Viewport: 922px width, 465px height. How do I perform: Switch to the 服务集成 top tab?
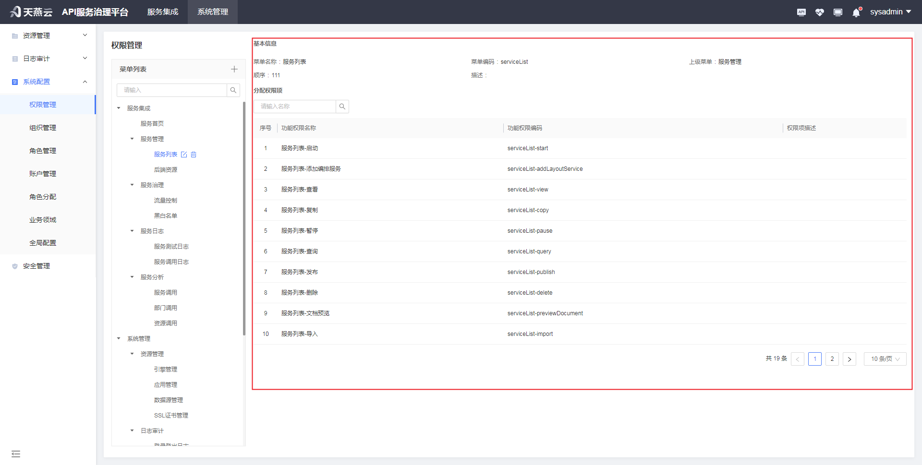tap(163, 12)
